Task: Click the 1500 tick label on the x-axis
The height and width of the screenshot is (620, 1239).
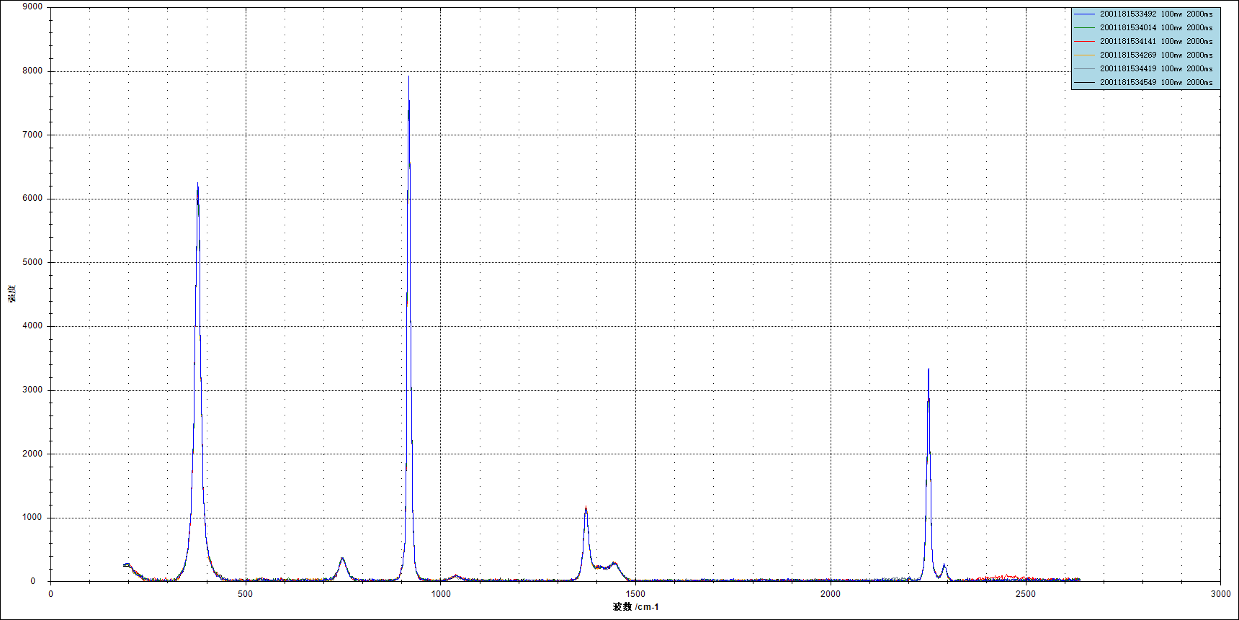Action: tap(635, 594)
